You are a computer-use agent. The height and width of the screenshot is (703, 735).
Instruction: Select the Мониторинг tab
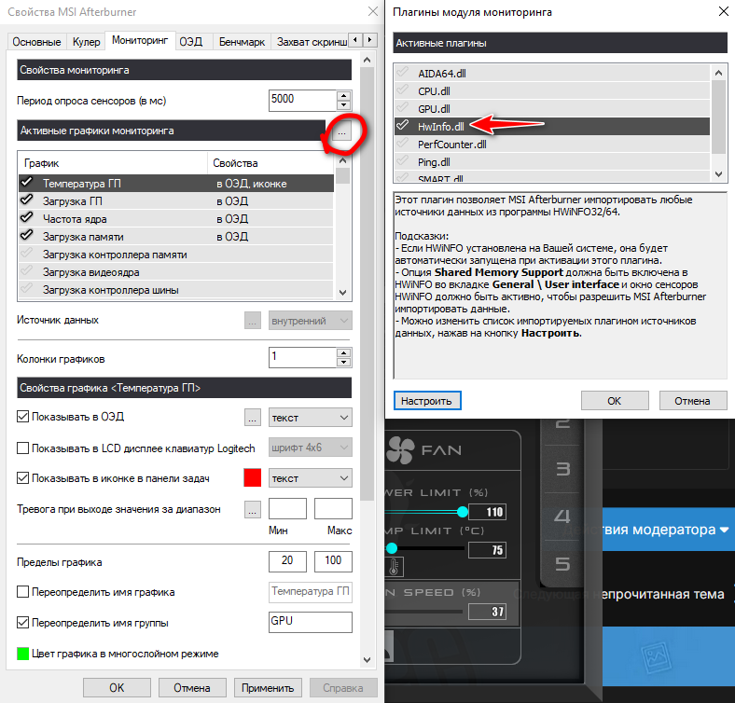(x=140, y=40)
